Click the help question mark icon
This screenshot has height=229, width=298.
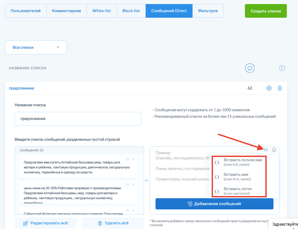coord(282,68)
